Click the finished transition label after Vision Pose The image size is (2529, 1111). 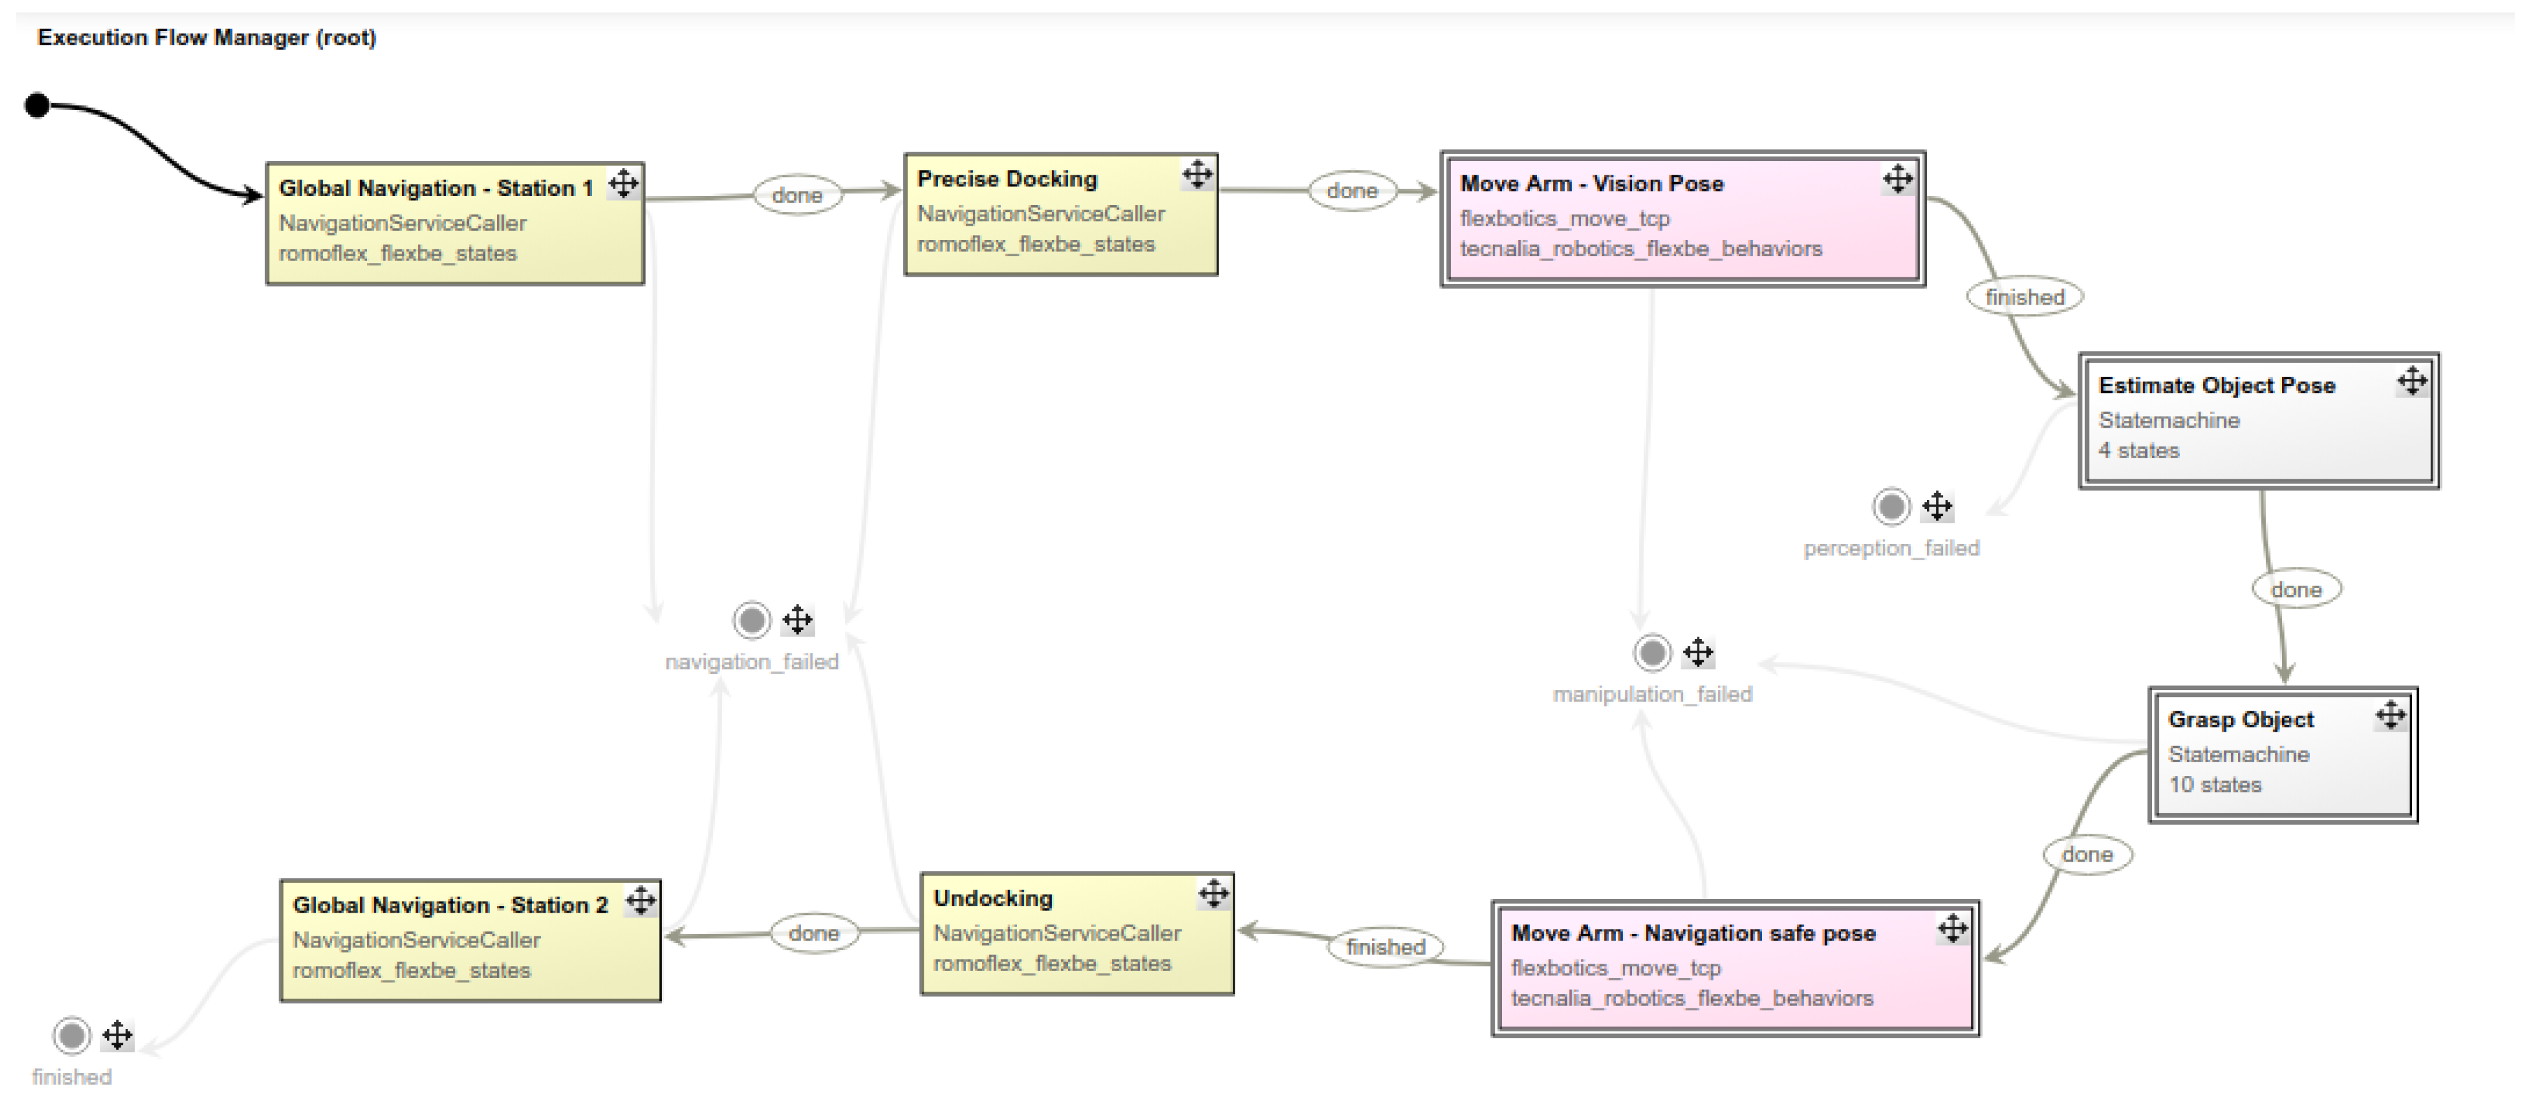(2025, 297)
